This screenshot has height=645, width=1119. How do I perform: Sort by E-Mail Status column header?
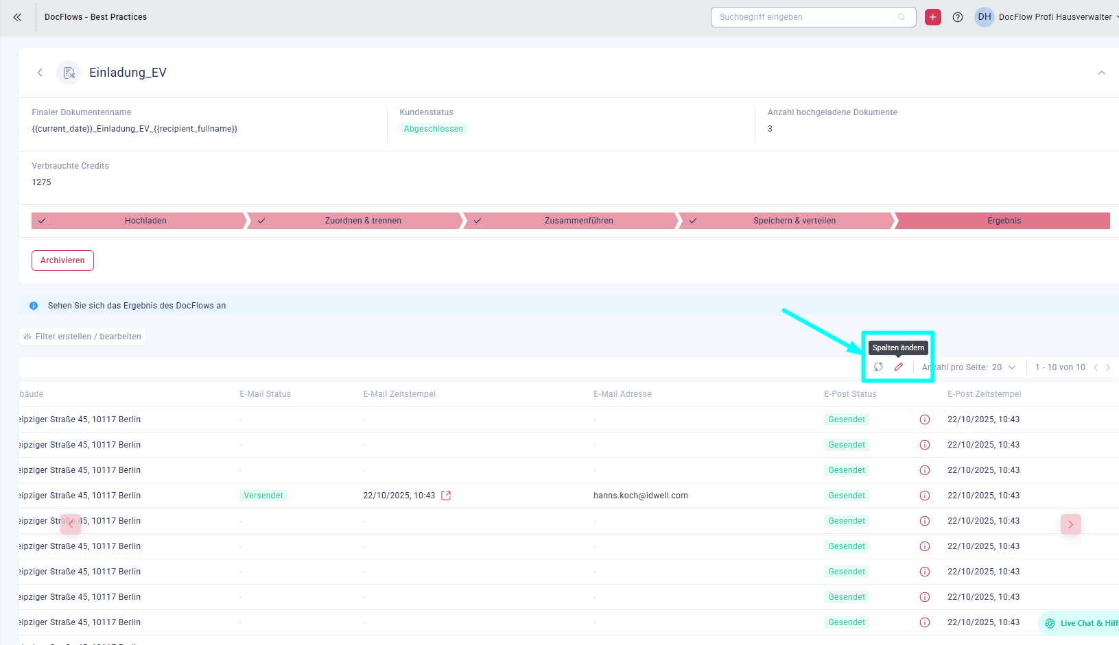265,394
